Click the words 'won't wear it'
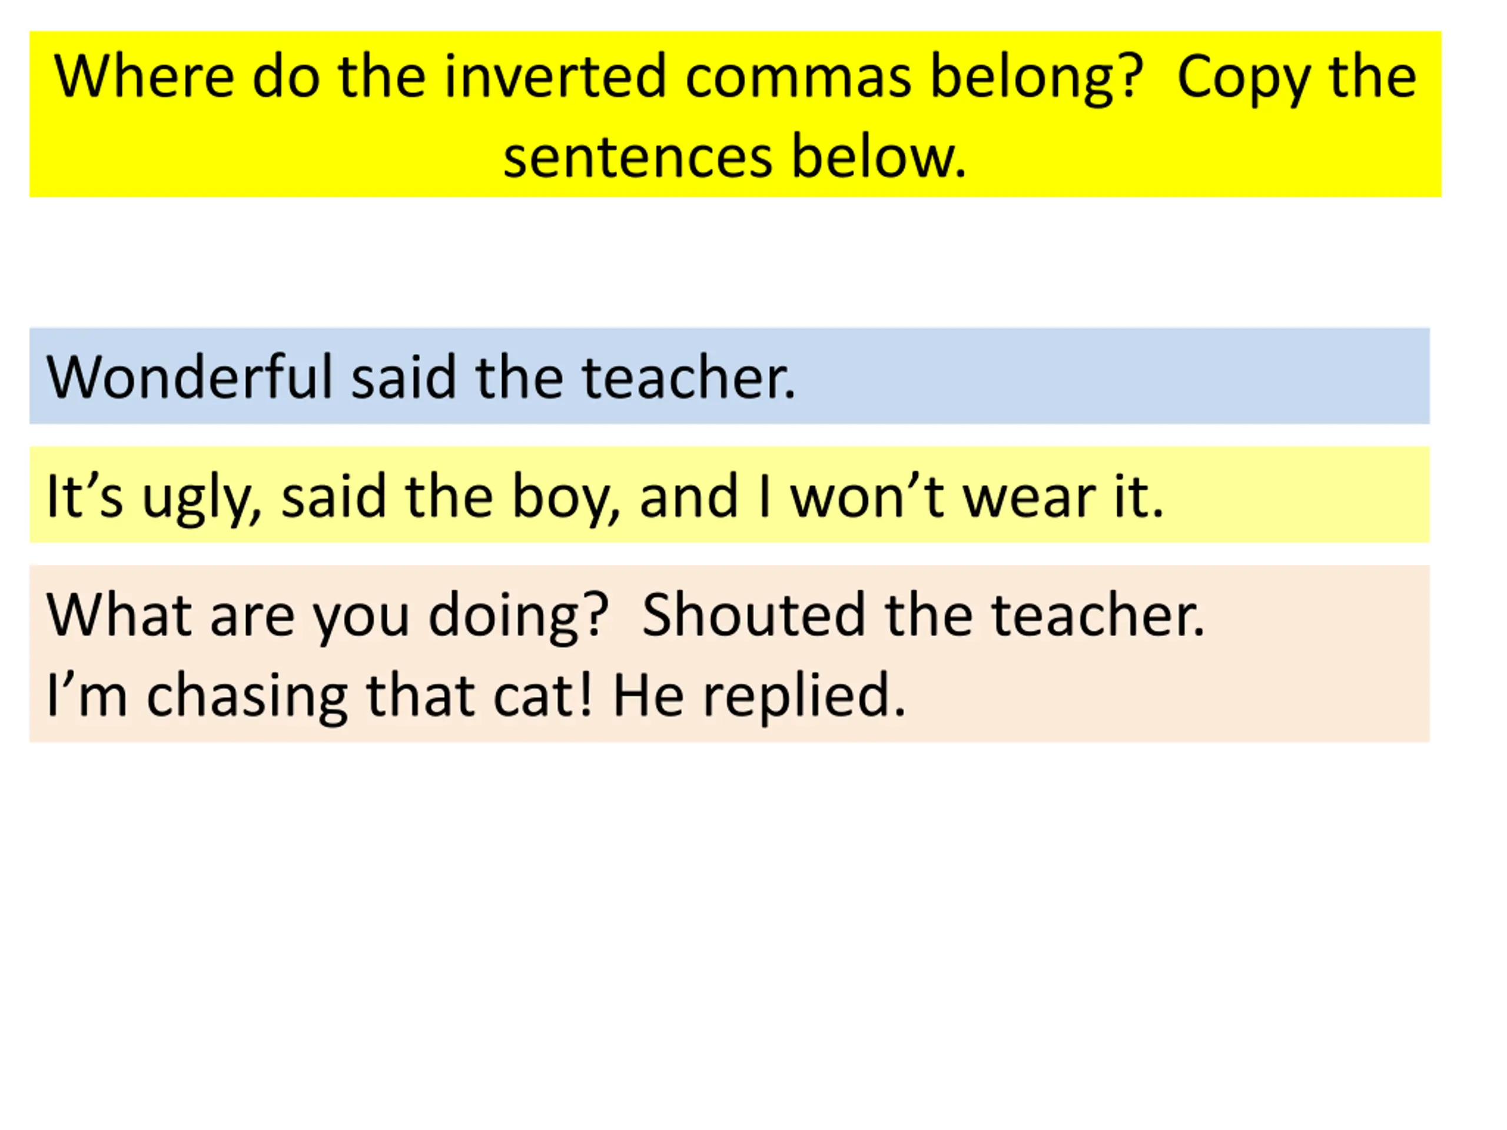The width and height of the screenshot is (1507, 1130). [x=976, y=496]
